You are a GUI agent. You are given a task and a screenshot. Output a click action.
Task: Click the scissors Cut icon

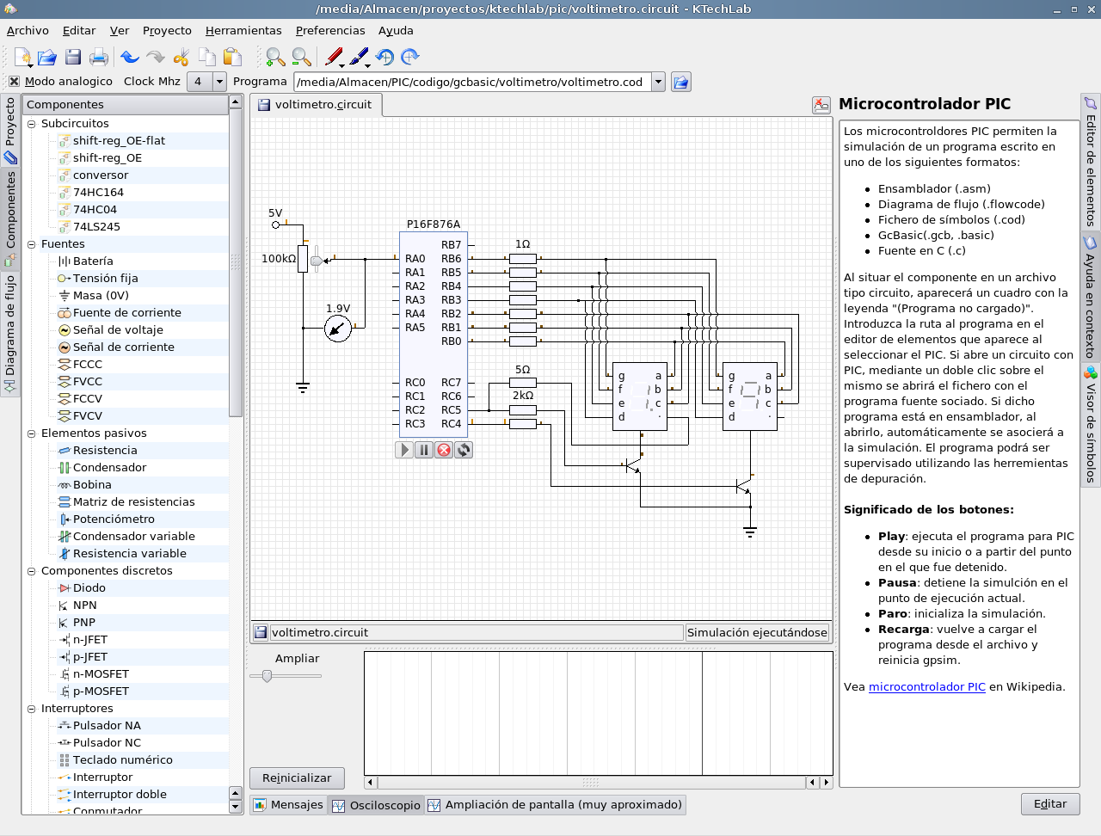pyautogui.click(x=181, y=58)
